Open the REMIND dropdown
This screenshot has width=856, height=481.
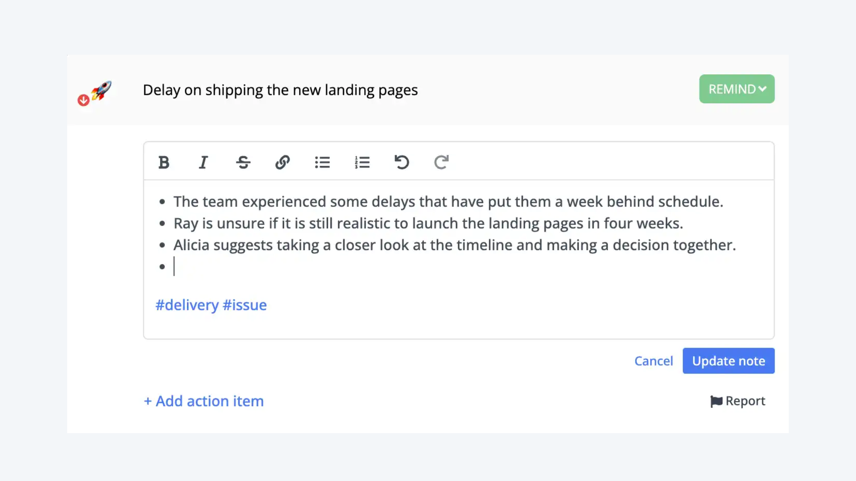(737, 89)
